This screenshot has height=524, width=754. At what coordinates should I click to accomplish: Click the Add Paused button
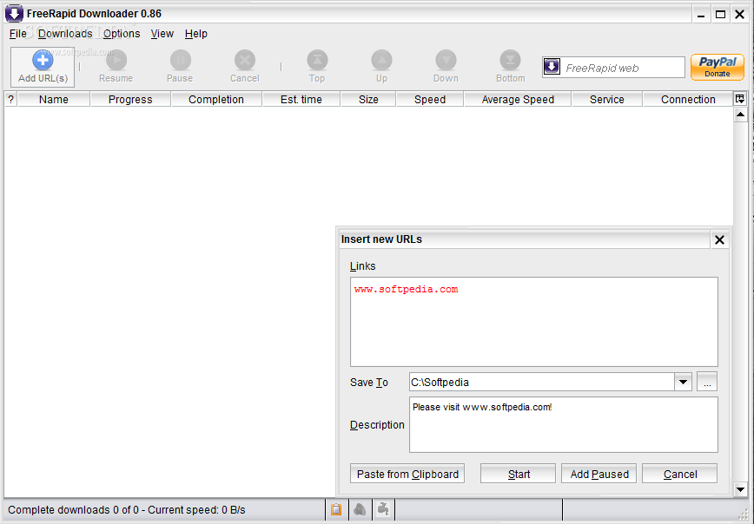click(599, 474)
